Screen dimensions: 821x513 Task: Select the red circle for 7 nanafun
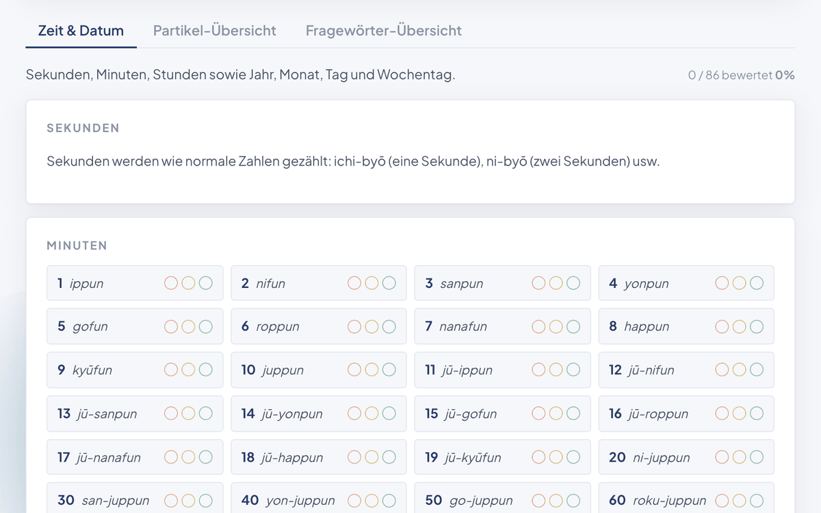pyautogui.click(x=538, y=327)
